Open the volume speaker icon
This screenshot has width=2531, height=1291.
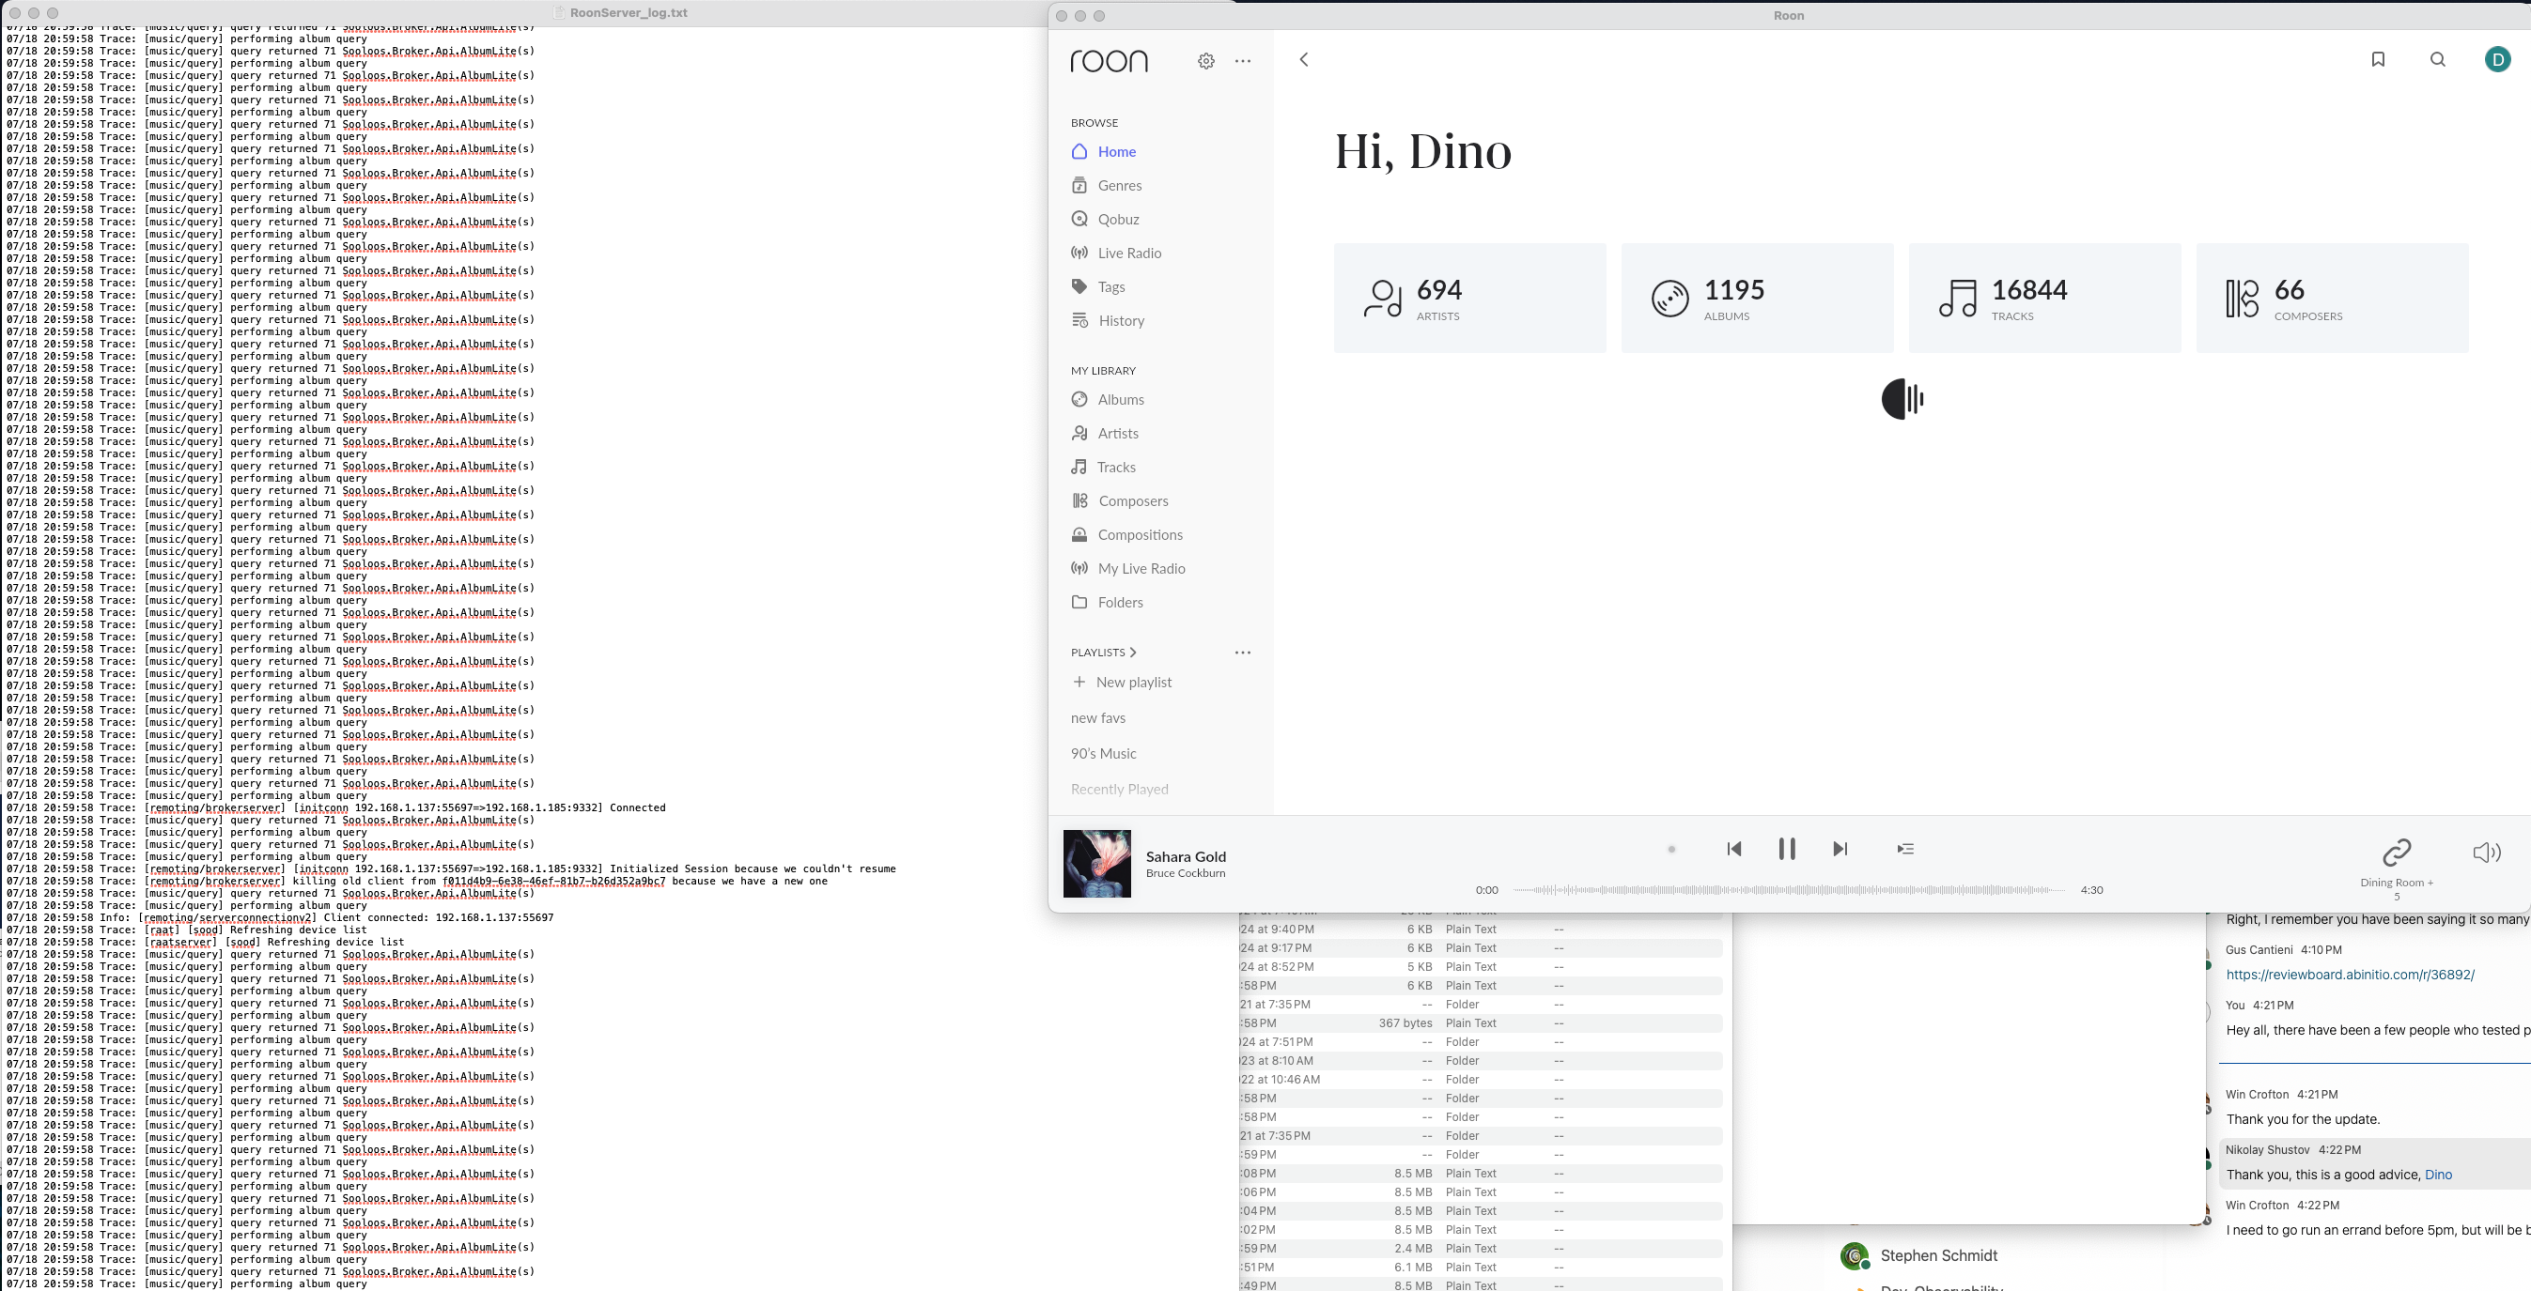[x=2486, y=853]
